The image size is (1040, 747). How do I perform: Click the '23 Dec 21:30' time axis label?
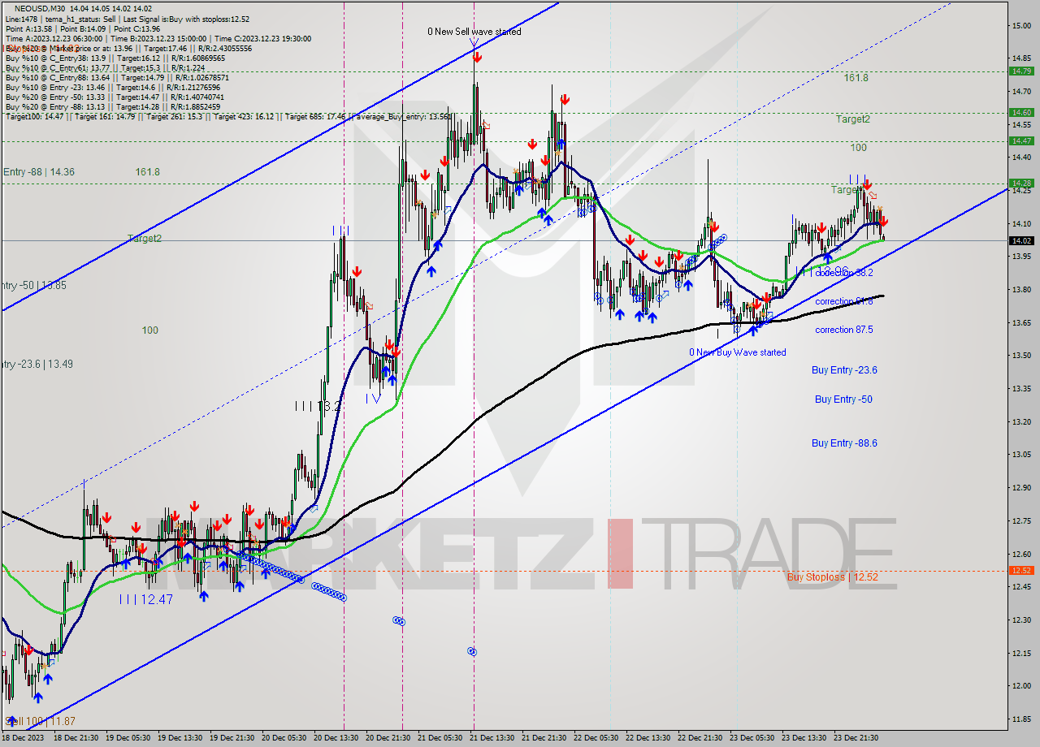(855, 738)
